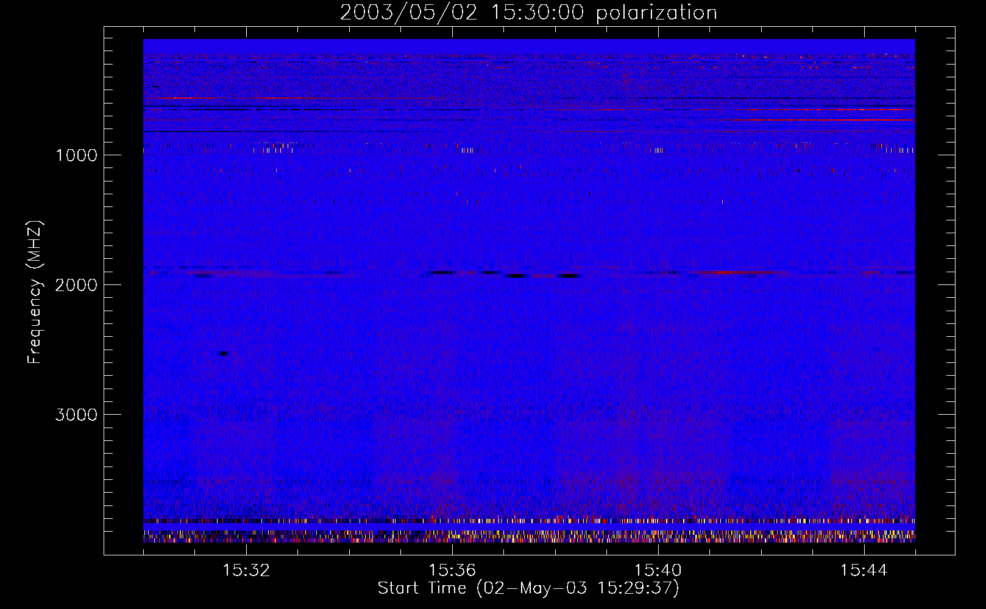The image size is (986, 609).
Task: Click the 'Start Time (02-May-03 15:29:37)' label
Action: click(x=528, y=588)
